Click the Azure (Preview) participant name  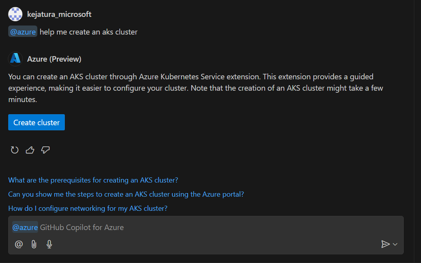54,59
